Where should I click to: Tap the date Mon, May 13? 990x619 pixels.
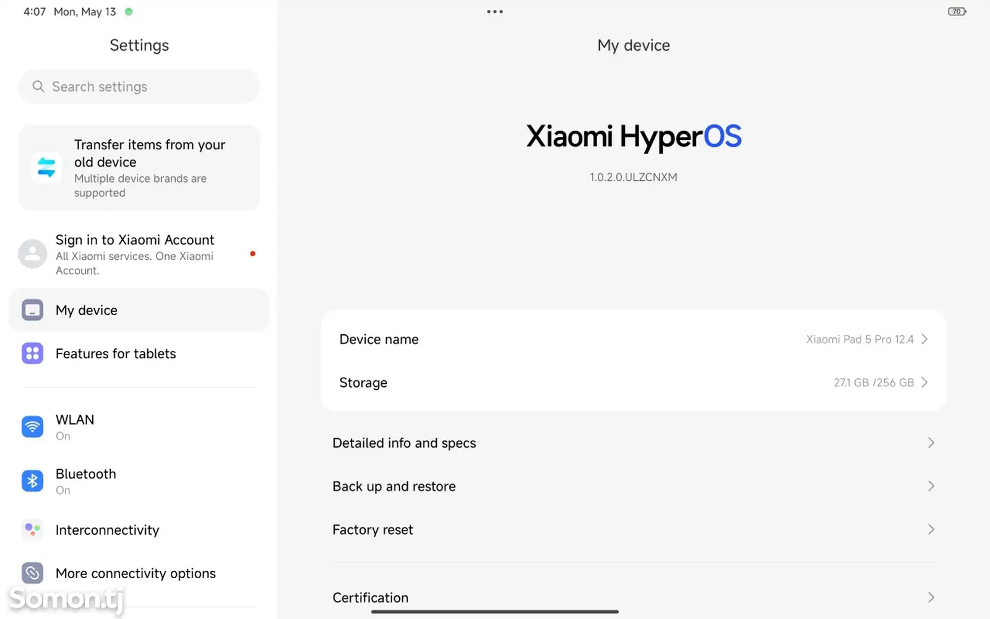pos(85,12)
